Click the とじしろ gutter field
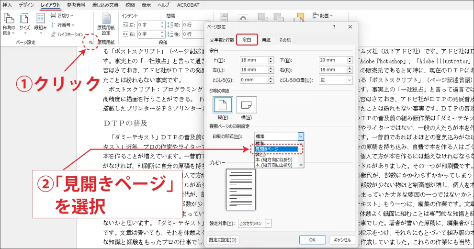Image resolution: width=474 pixels, height=249 pixels. pyautogui.click(x=254, y=80)
